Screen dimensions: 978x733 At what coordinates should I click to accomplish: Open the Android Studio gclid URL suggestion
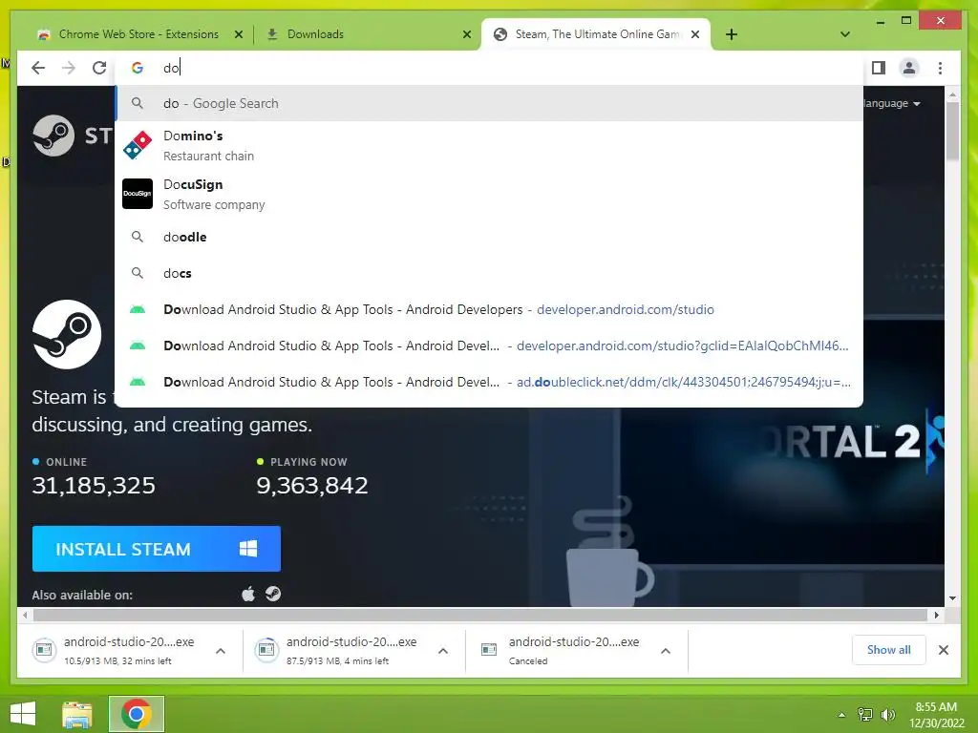489,346
